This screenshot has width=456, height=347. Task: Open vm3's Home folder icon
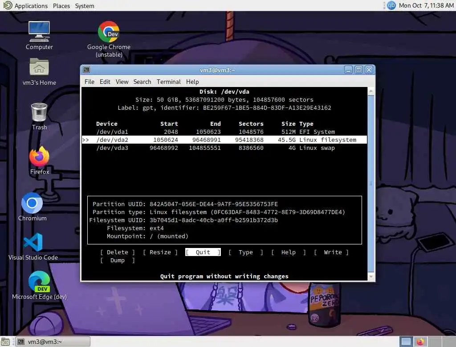[x=39, y=72]
